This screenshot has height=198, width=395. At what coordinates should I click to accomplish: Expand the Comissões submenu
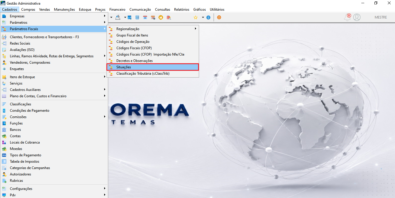[x=104, y=117]
